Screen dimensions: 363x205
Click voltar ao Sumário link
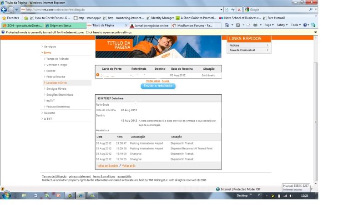point(108,166)
